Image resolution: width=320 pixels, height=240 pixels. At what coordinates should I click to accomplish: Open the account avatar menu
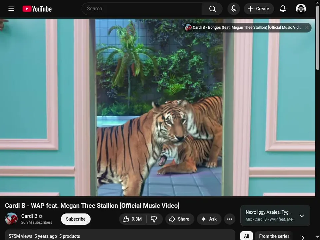coord(301,9)
